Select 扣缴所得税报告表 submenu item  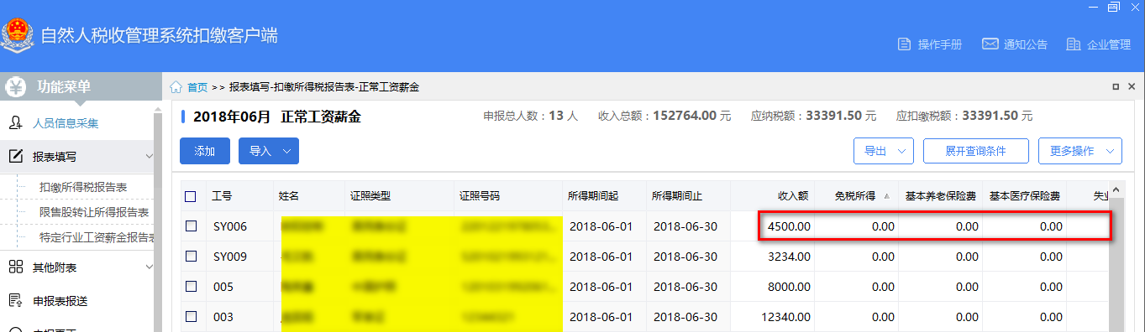[83, 187]
